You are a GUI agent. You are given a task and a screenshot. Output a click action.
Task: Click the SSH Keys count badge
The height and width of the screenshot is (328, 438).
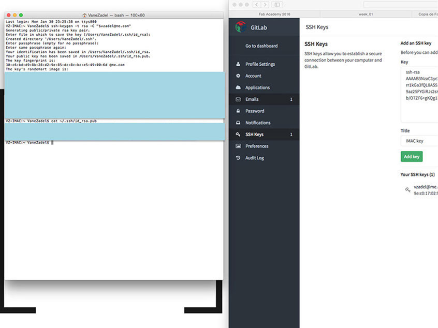291,135
